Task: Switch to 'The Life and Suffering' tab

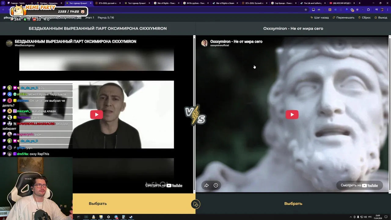Action: [313, 3]
